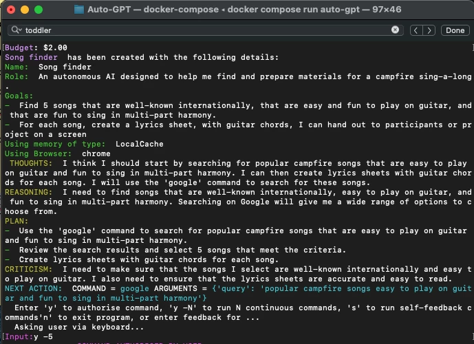Click the 'toddler' search input field
Screen dimensions: 474x344
pos(206,30)
